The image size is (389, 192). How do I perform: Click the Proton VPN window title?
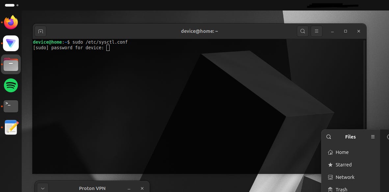coord(92,188)
